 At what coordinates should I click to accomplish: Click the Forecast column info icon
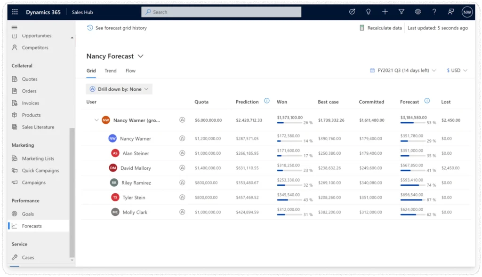point(427,101)
